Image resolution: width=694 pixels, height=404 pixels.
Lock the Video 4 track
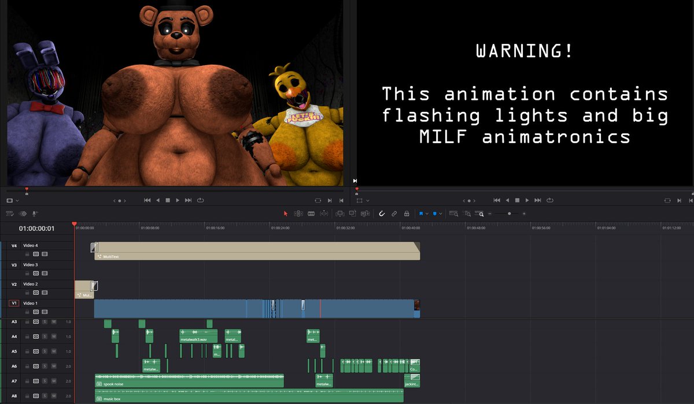coord(27,253)
